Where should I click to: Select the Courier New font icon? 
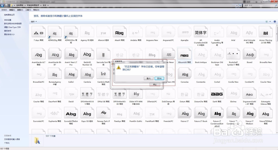pos(265,74)
